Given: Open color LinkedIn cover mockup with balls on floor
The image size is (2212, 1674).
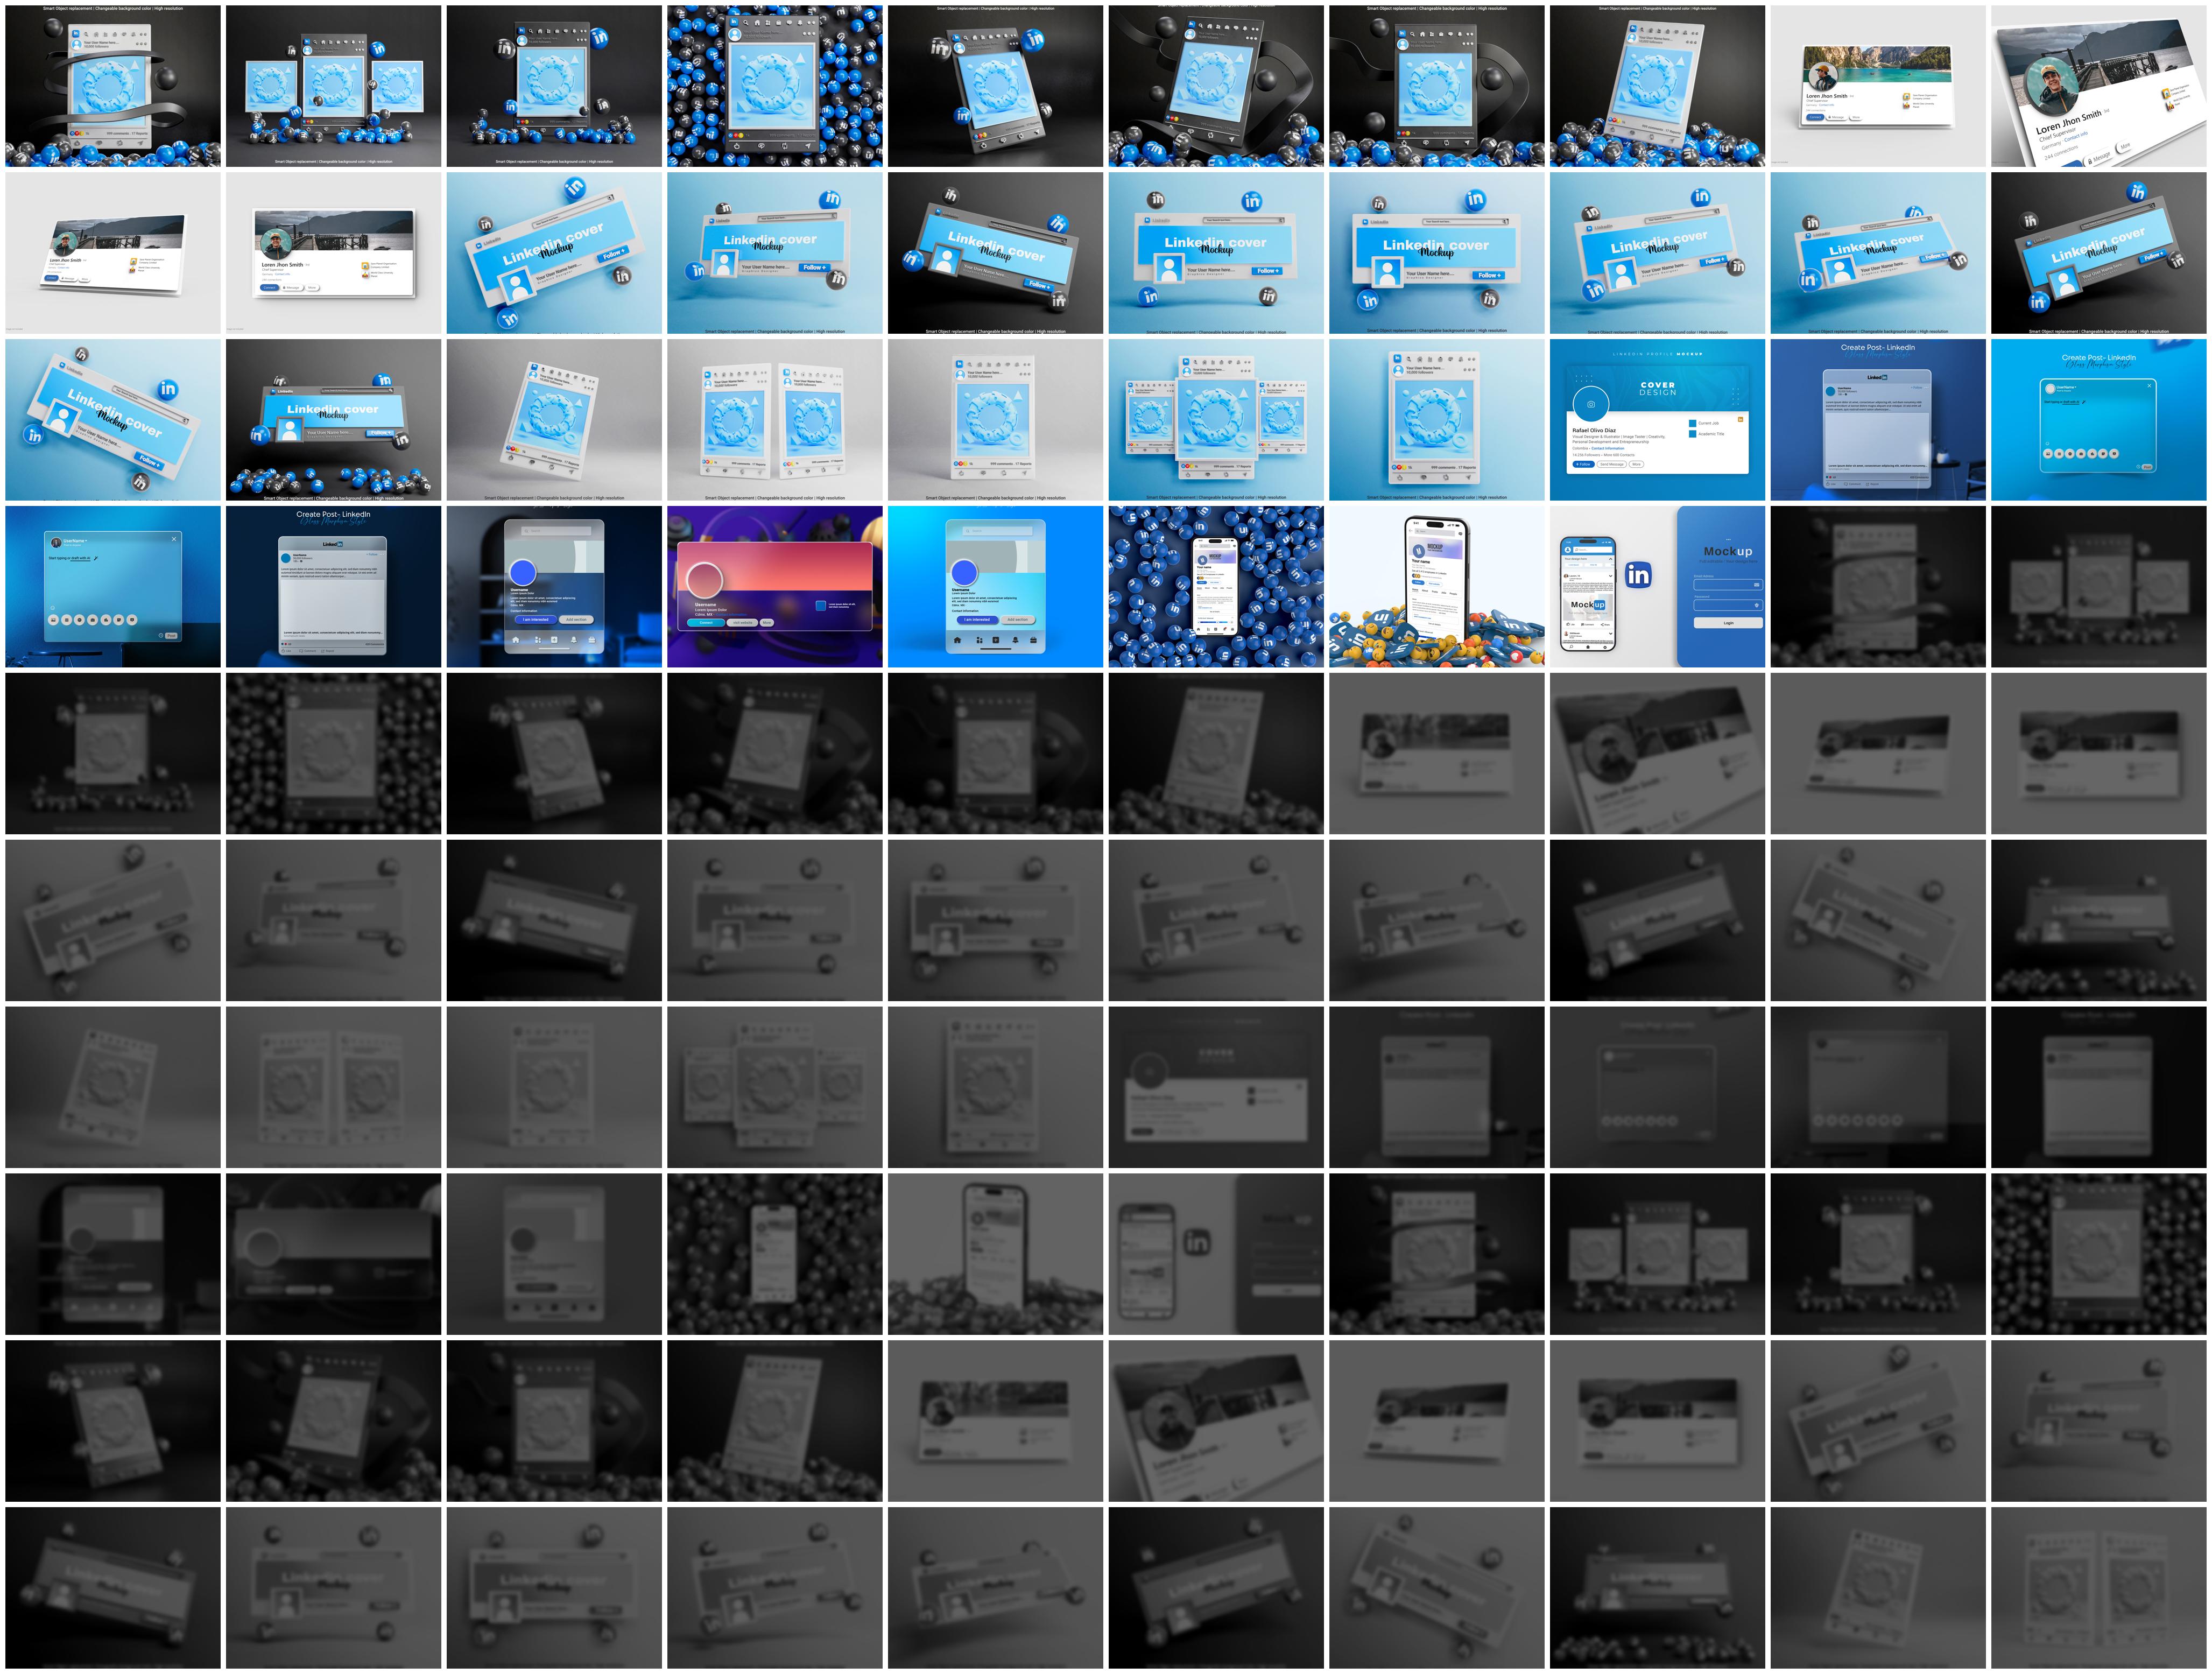Looking at the screenshot, I should [x=333, y=420].
